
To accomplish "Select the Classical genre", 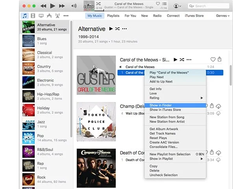I will click(x=44, y=55).
